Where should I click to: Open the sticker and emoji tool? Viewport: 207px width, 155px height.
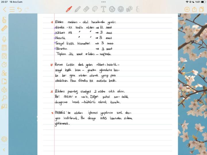[x=112, y=9]
